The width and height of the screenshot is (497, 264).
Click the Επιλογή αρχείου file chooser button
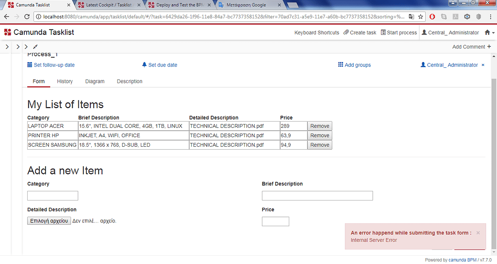pos(49,221)
